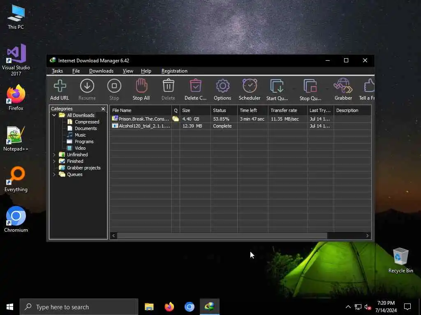This screenshot has height=315, width=421.
Task: Open File Explorer from the taskbar
Action: [x=149, y=307]
